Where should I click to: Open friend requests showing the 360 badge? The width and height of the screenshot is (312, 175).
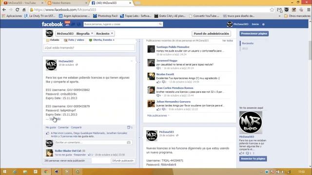67,24
